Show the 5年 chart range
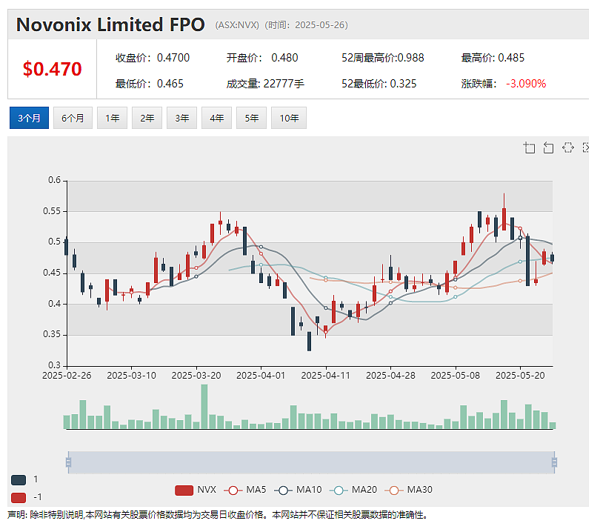 (x=251, y=118)
